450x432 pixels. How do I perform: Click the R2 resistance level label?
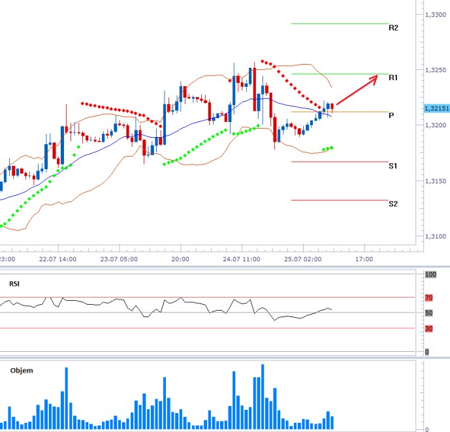[393, 27]
